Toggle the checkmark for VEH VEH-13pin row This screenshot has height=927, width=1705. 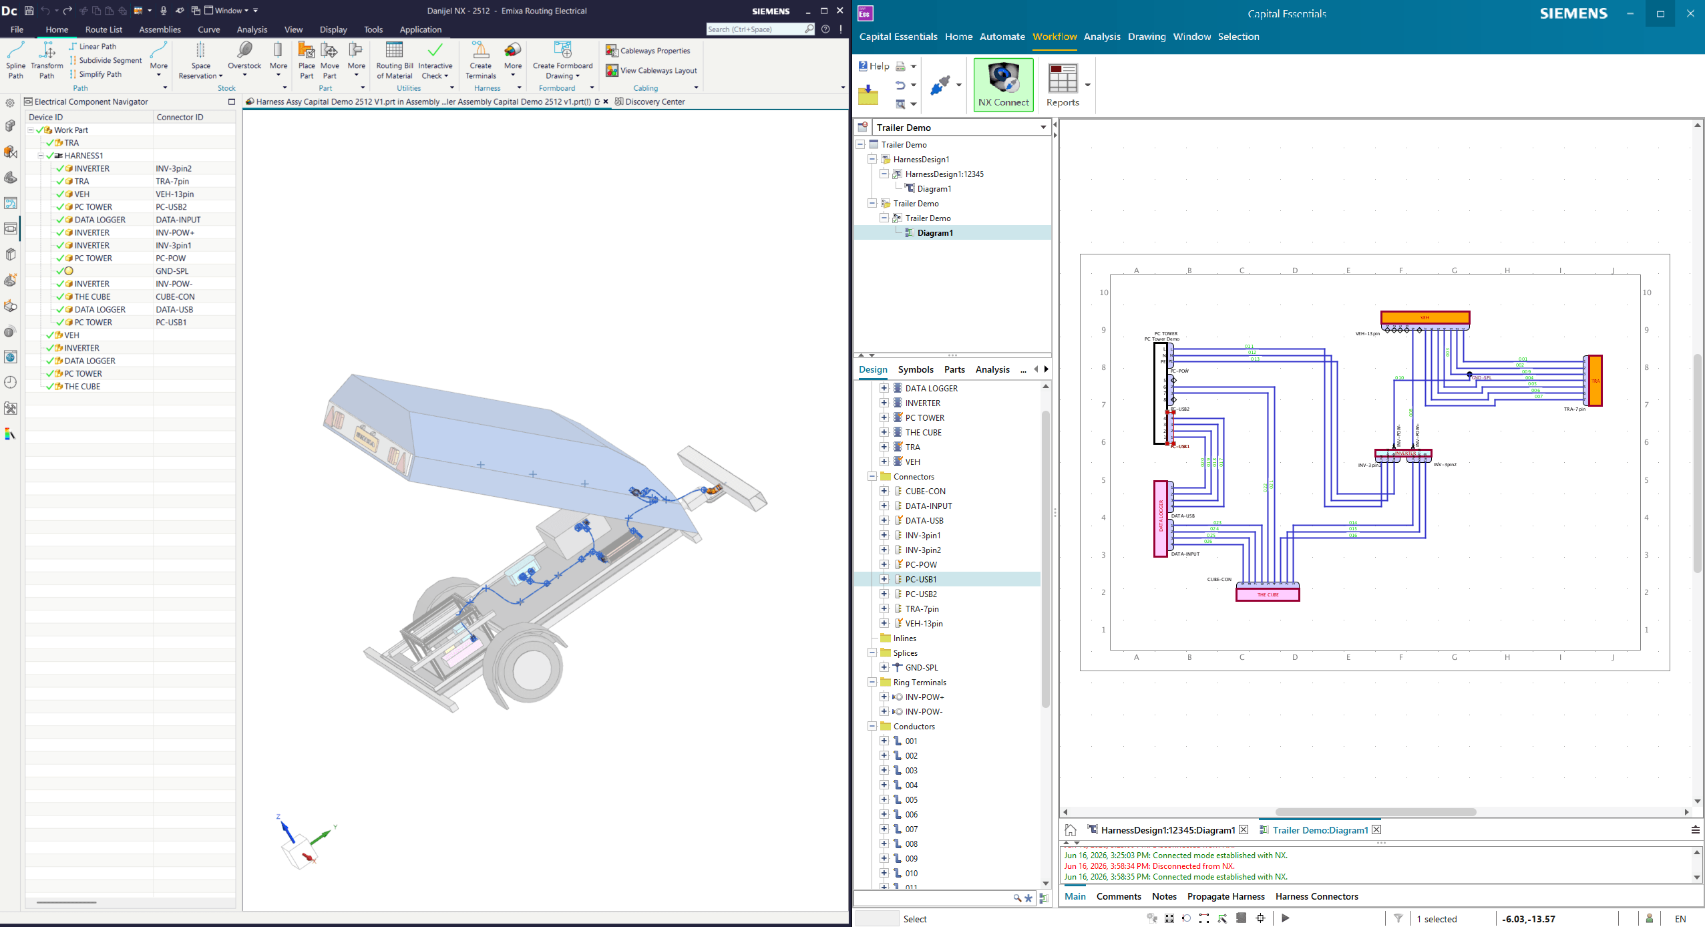click(x=61, y=194)
